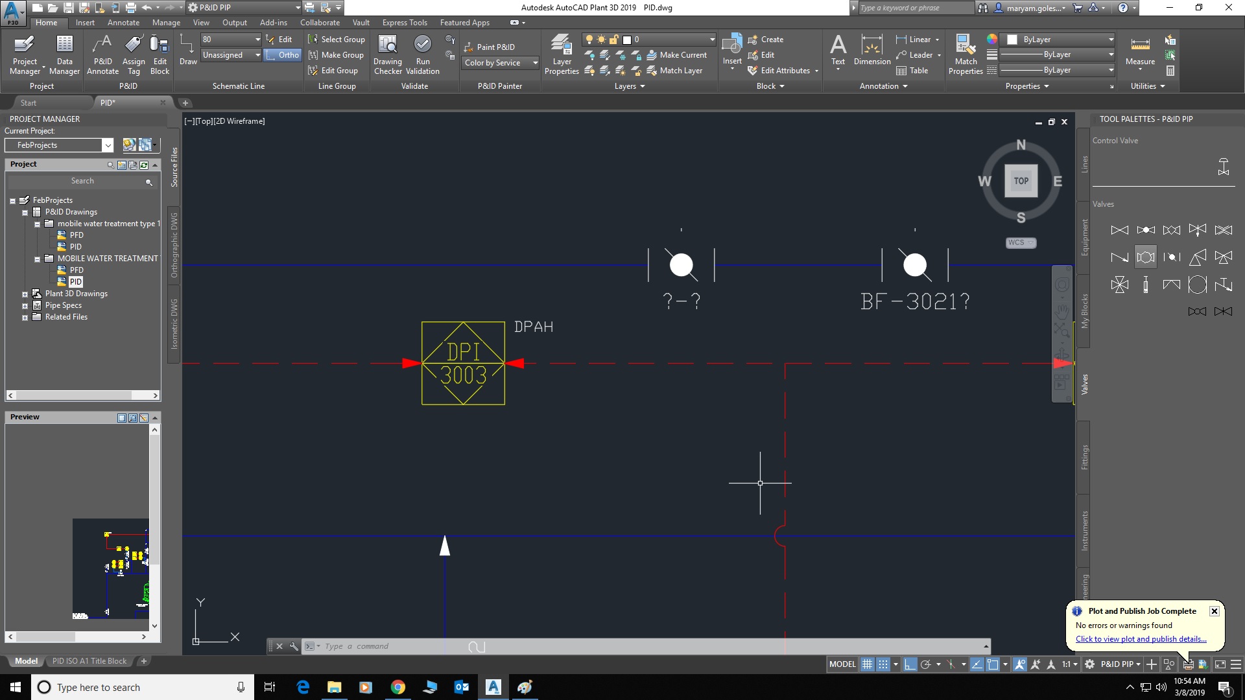Expand the Plant 3D Drawings node
Screen dimensions: 1245x700
click(x=25, y=294)
